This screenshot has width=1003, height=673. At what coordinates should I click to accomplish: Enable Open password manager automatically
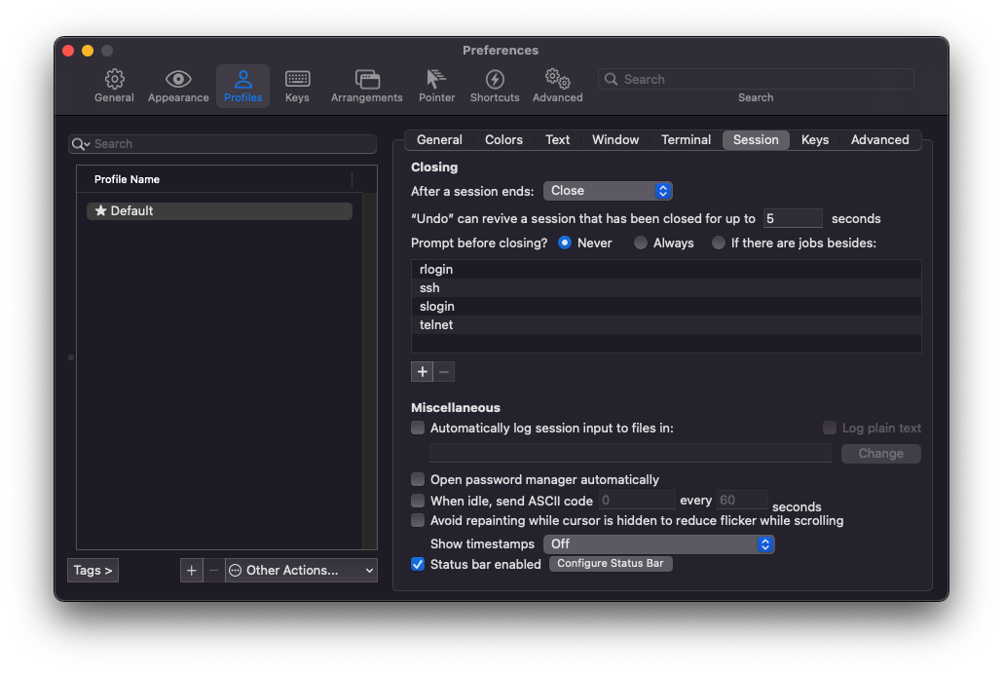tap(418, 479)
